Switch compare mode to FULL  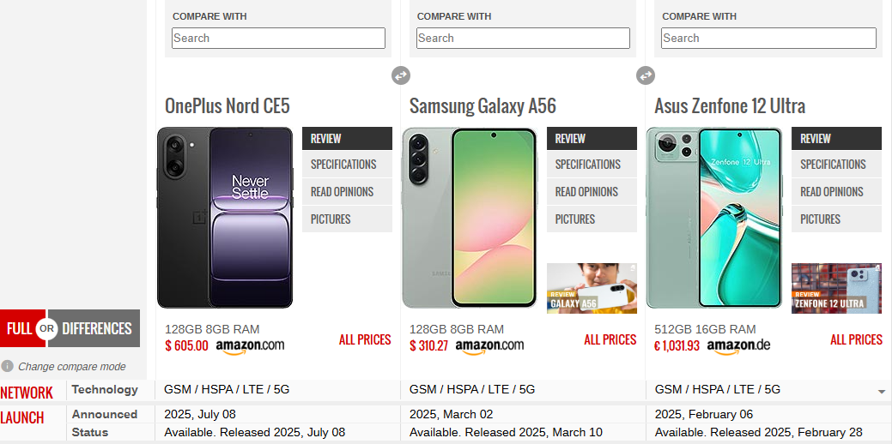coord(19,328)
